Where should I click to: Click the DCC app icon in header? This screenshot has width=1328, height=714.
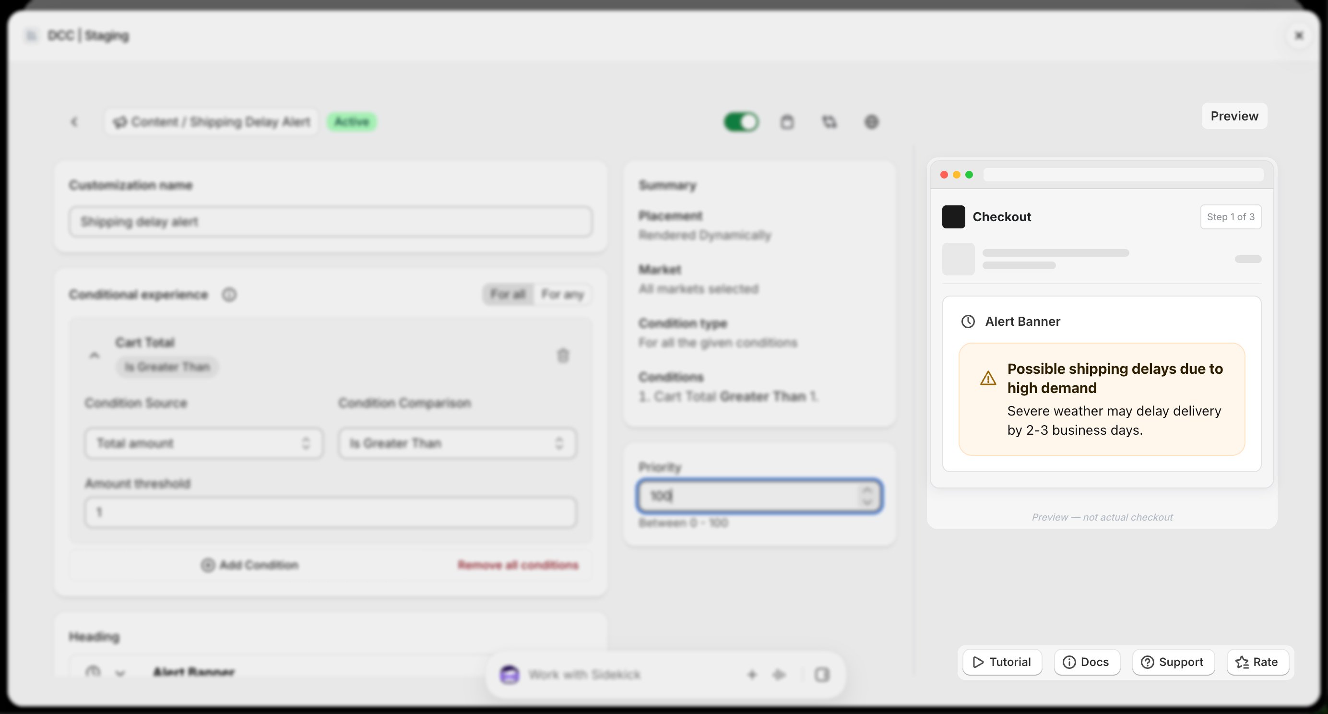tap(32, 36)
